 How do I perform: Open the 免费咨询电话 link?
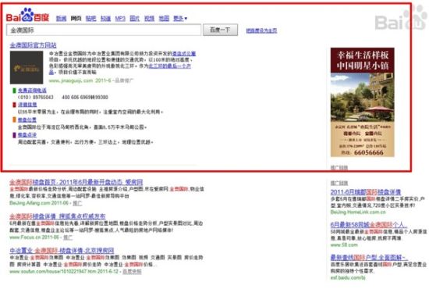(x=32, y=91)
